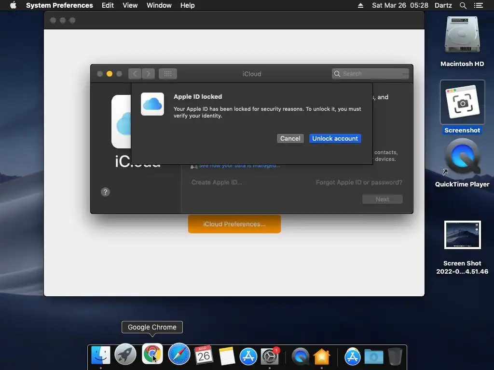This screenshot has height=370, width=494.
Task: Open Finder from the Dock
Action: click(x=101, y=356)
